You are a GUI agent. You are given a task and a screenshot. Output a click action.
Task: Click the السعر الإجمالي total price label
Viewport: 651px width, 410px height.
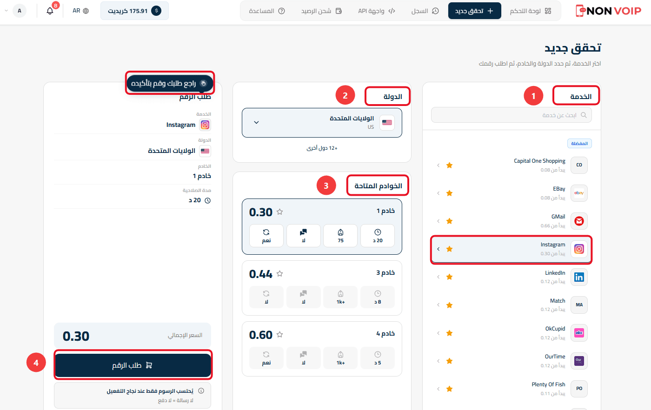pyautogui.click(x=185, y=335)
